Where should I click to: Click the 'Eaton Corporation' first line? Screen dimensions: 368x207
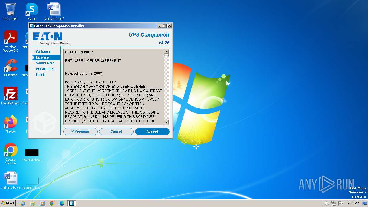pyautogui.click(x=79, y=52)
